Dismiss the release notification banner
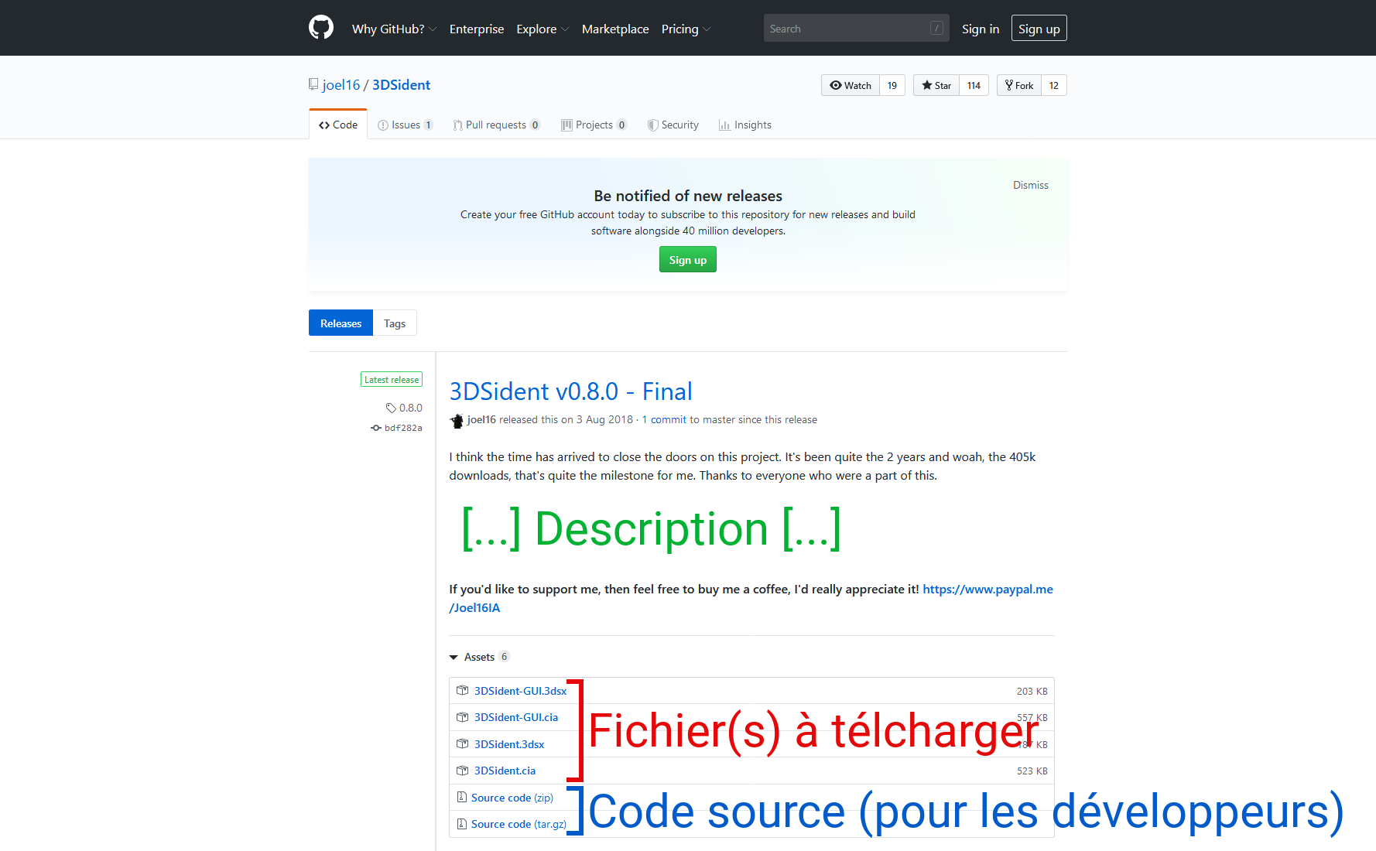Screen dimensions: 1376x851 (1031, 185)
